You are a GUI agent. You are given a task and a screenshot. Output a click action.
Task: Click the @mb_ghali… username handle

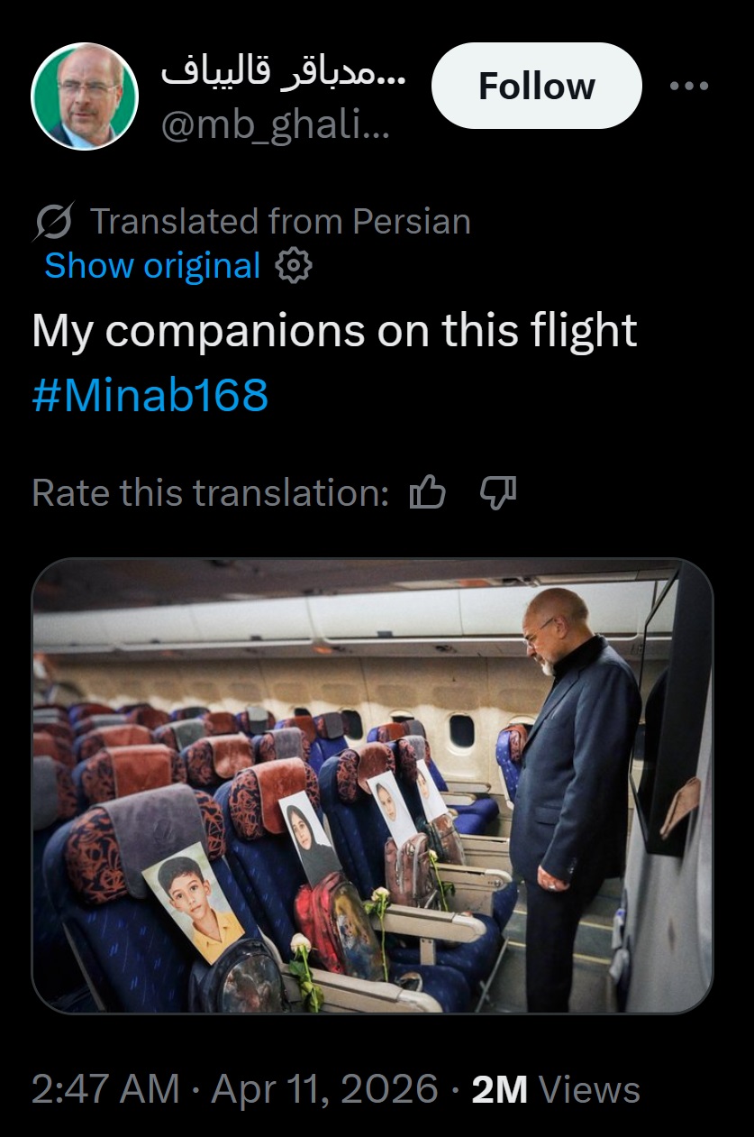pyautogui.click(x=275, y=126)
